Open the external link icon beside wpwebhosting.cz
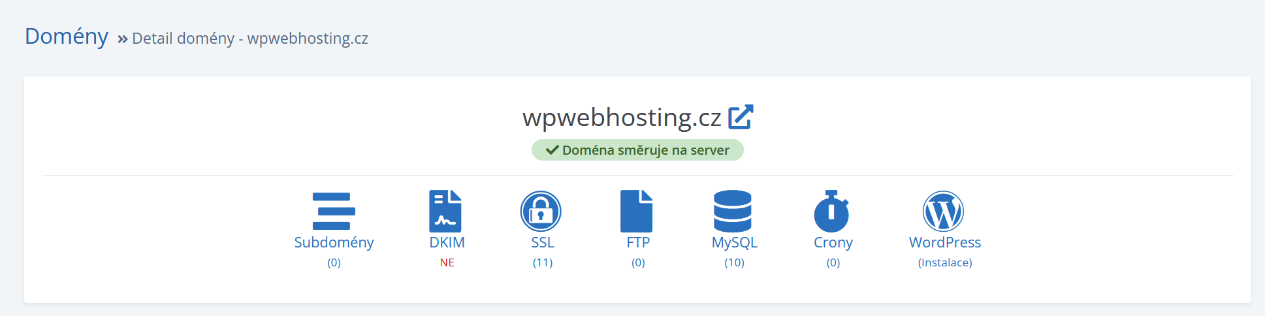Image resolution: width=1265 pixels, height=316 pixels. [x=741, y=118]
